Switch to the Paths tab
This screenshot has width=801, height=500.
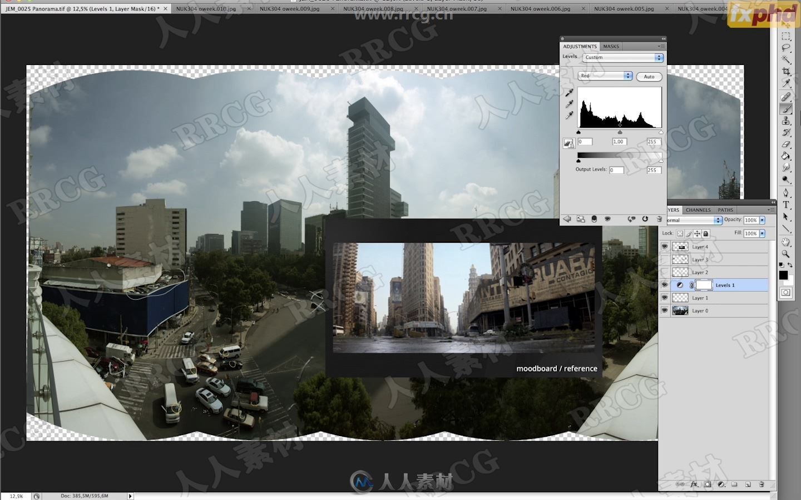(x=725, y=210)
